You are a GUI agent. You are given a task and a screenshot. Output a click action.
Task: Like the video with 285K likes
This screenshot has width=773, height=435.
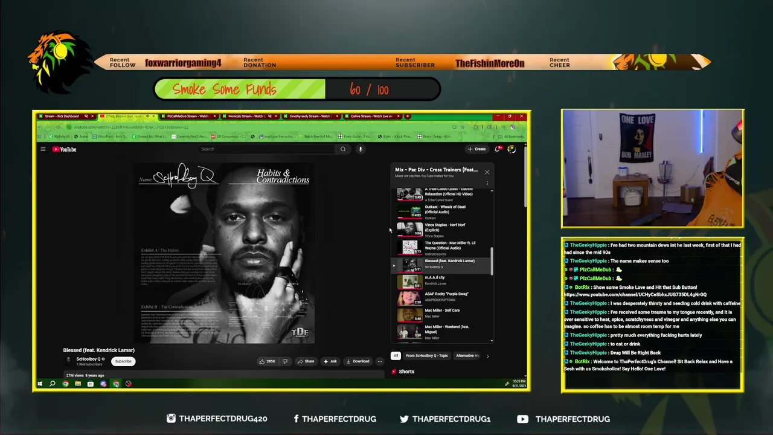pyautogui.click(x=268, y=361)
